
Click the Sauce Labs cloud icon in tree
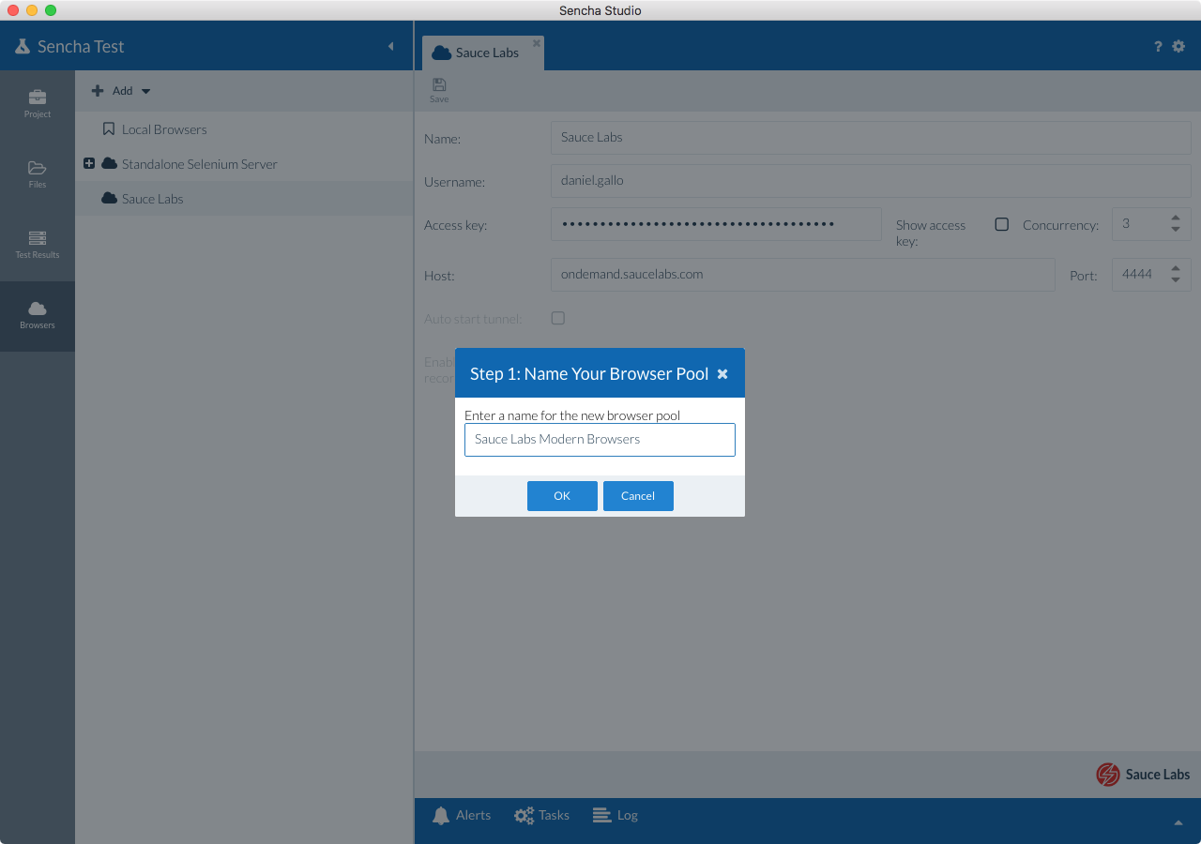pos(109,199)
